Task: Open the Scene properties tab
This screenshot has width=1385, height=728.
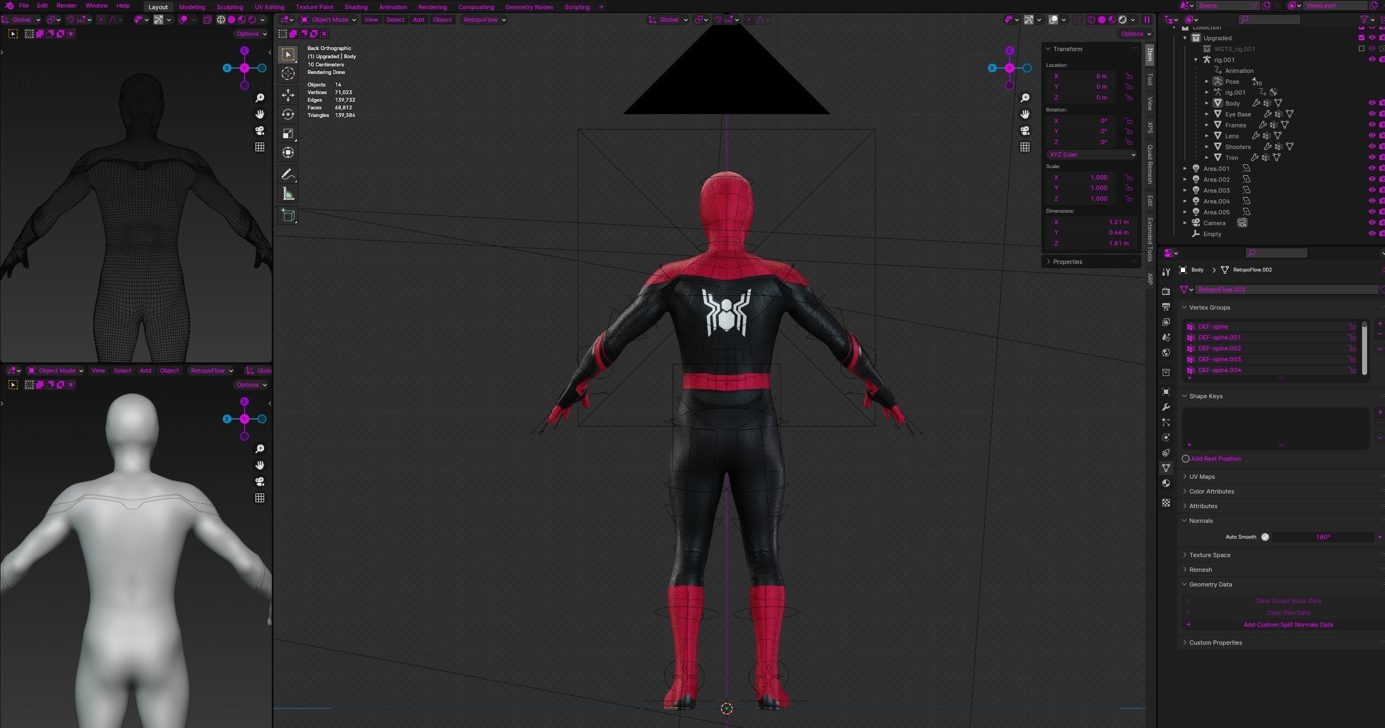Action: pos(1166,337)
